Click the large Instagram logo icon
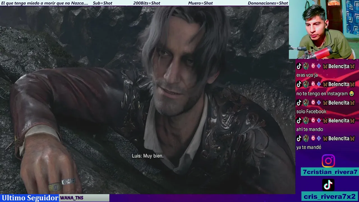This screenshot has height=202, width=359. coord(328,161)
